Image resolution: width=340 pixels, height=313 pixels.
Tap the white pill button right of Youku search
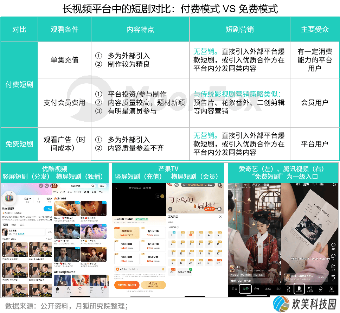click(102, 186)
